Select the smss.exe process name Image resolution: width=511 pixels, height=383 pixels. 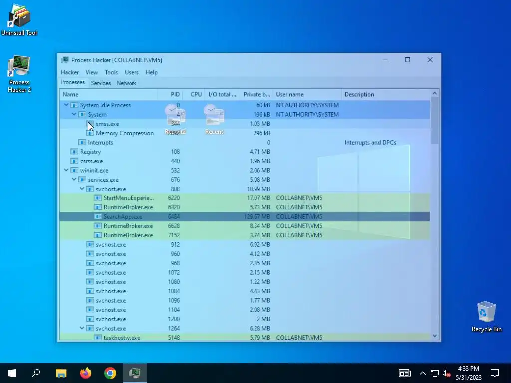click(107, 124)
